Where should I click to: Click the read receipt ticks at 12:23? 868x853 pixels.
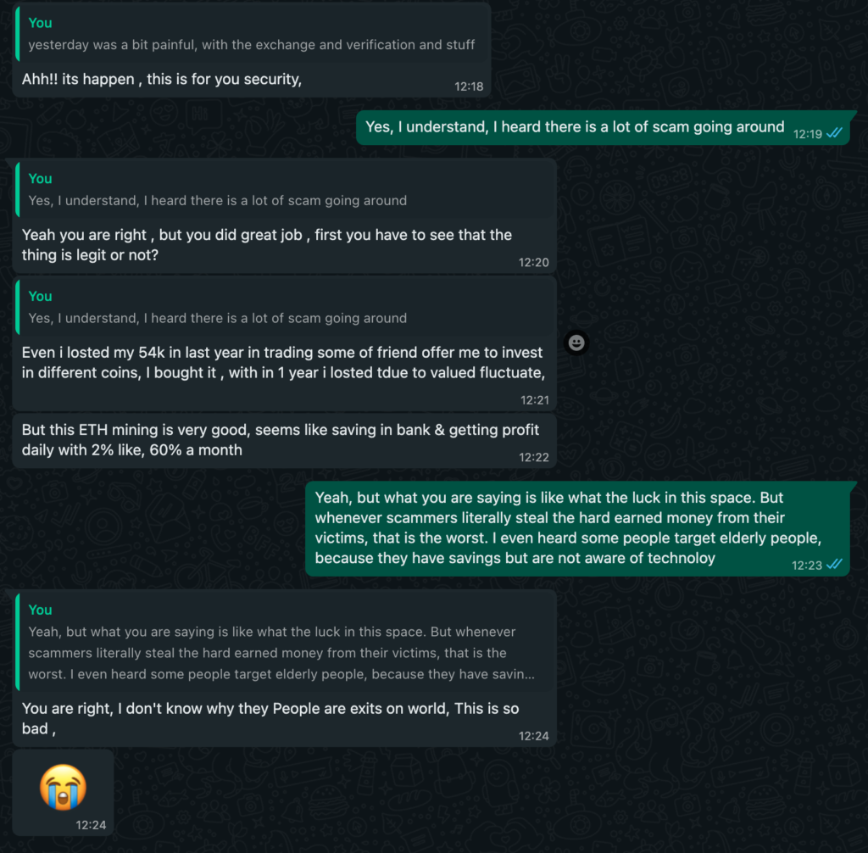pos(834,565)
